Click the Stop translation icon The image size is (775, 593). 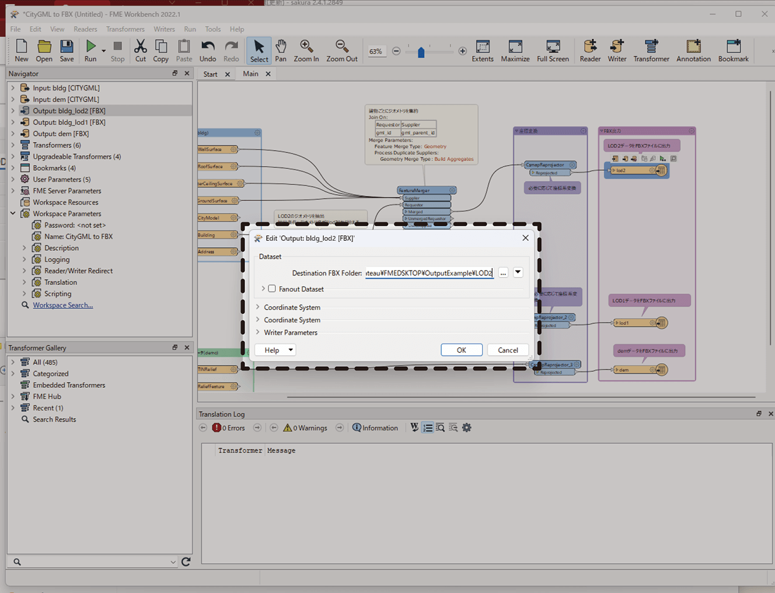pos(117,50)
